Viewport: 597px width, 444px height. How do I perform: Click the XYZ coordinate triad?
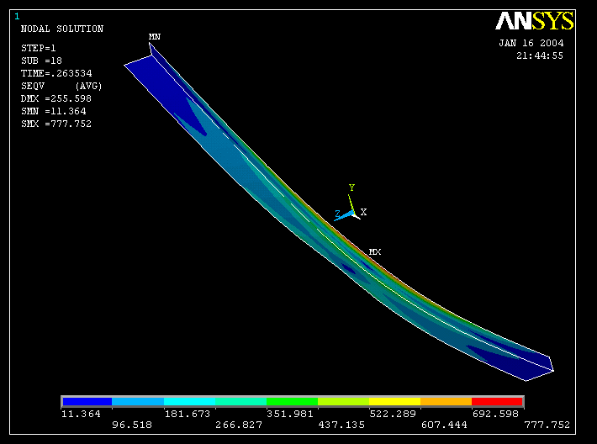coord(351,204)
